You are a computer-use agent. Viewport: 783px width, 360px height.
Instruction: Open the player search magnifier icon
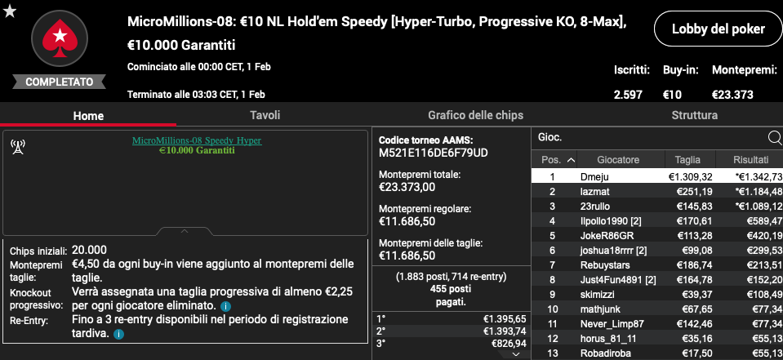tap(775, 138)
